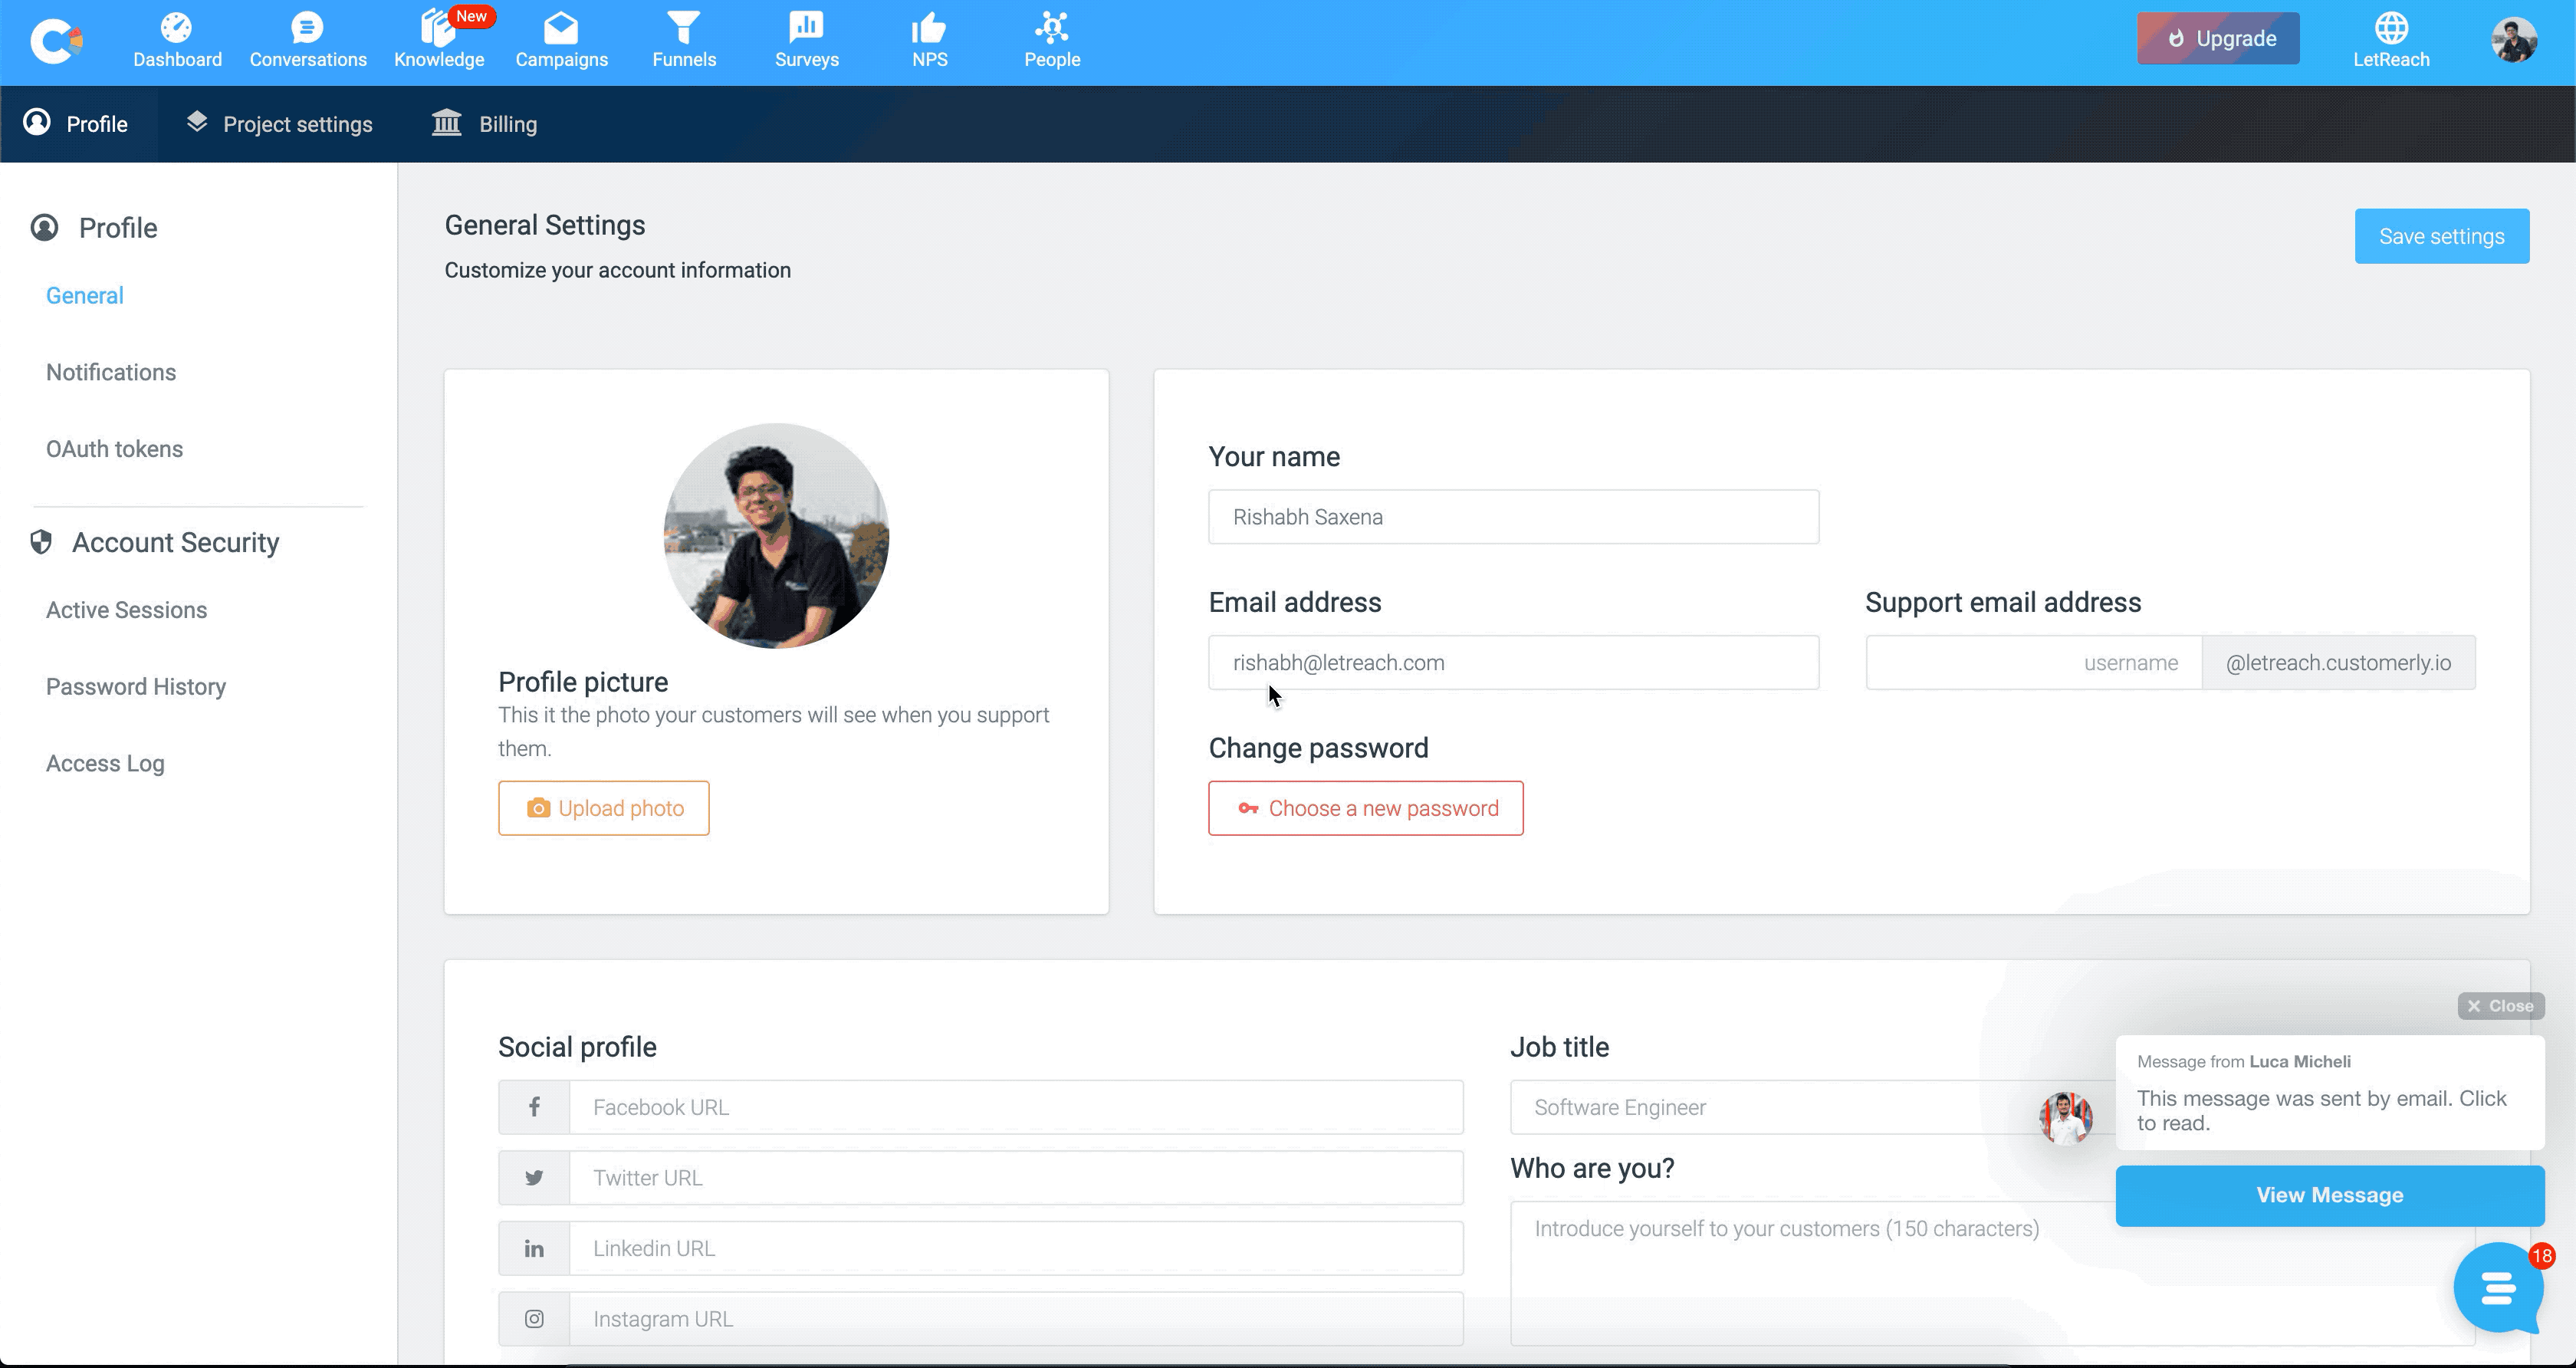
Task: Open the chat launcher bubble
Action: tap(2497, 1287)
